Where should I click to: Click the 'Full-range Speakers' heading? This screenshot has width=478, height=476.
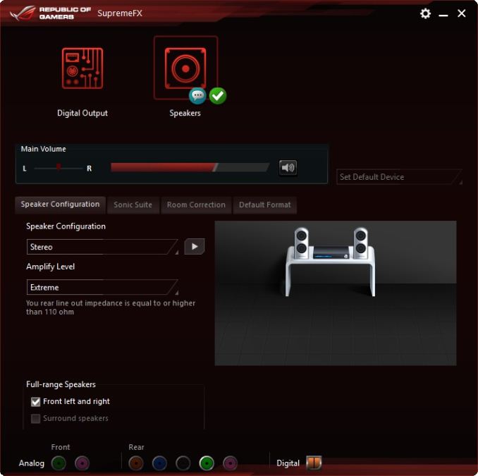coord(61,384)
